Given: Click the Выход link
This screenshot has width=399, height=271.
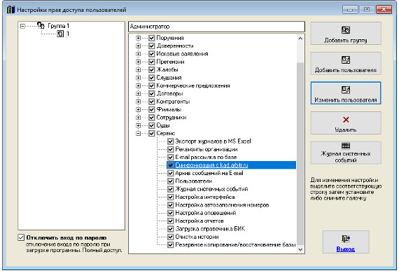Looking at the screenshot, I should pos(345,249).
